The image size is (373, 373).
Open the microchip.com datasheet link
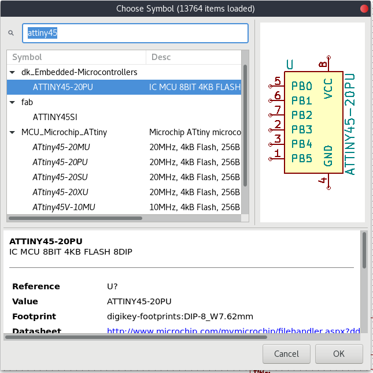tap(234, 331)
